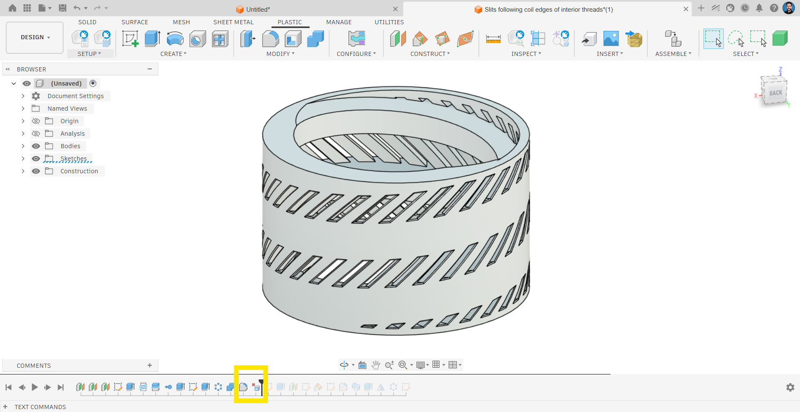
Task: Select the Extrude tool
Action: point(153,39)
